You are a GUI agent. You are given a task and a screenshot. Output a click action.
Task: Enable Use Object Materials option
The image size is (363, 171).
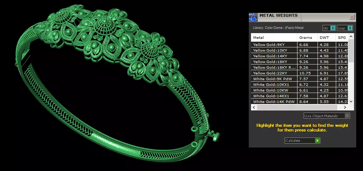tap(326, 116)
